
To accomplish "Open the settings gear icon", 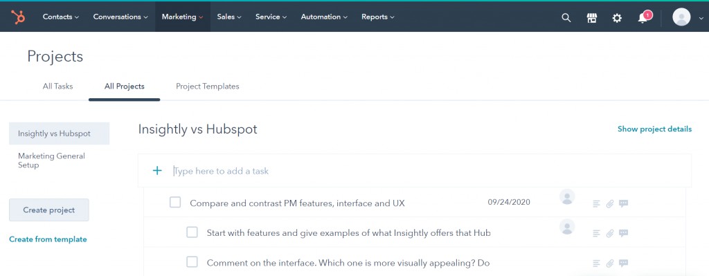I will coord(617,17).
